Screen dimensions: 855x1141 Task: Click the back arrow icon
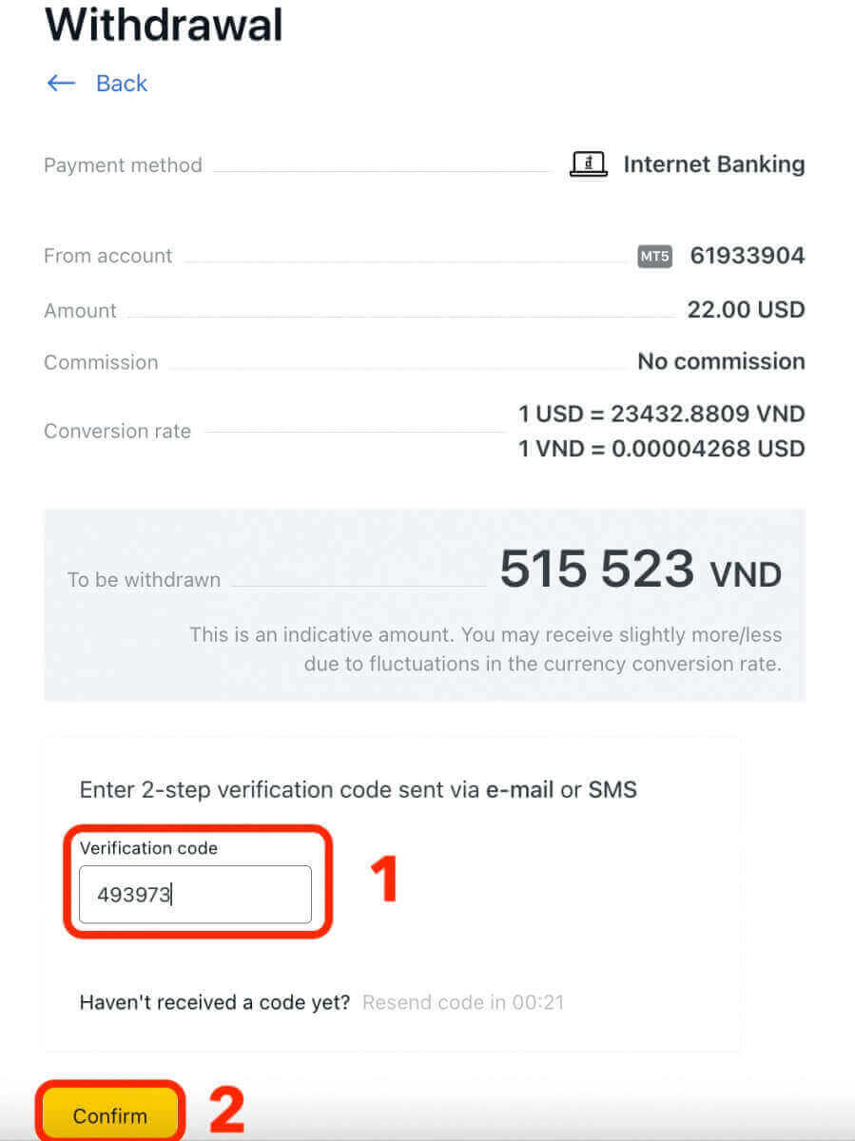coord(61,84)
